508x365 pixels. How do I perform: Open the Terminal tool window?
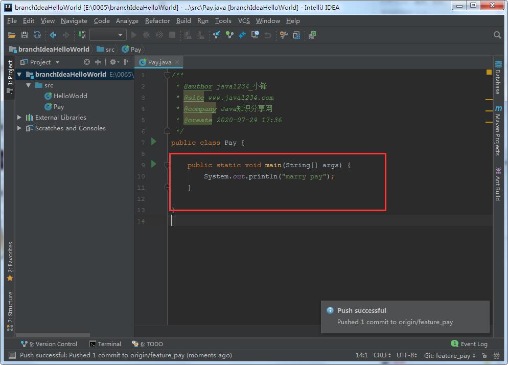click(105, 344)
